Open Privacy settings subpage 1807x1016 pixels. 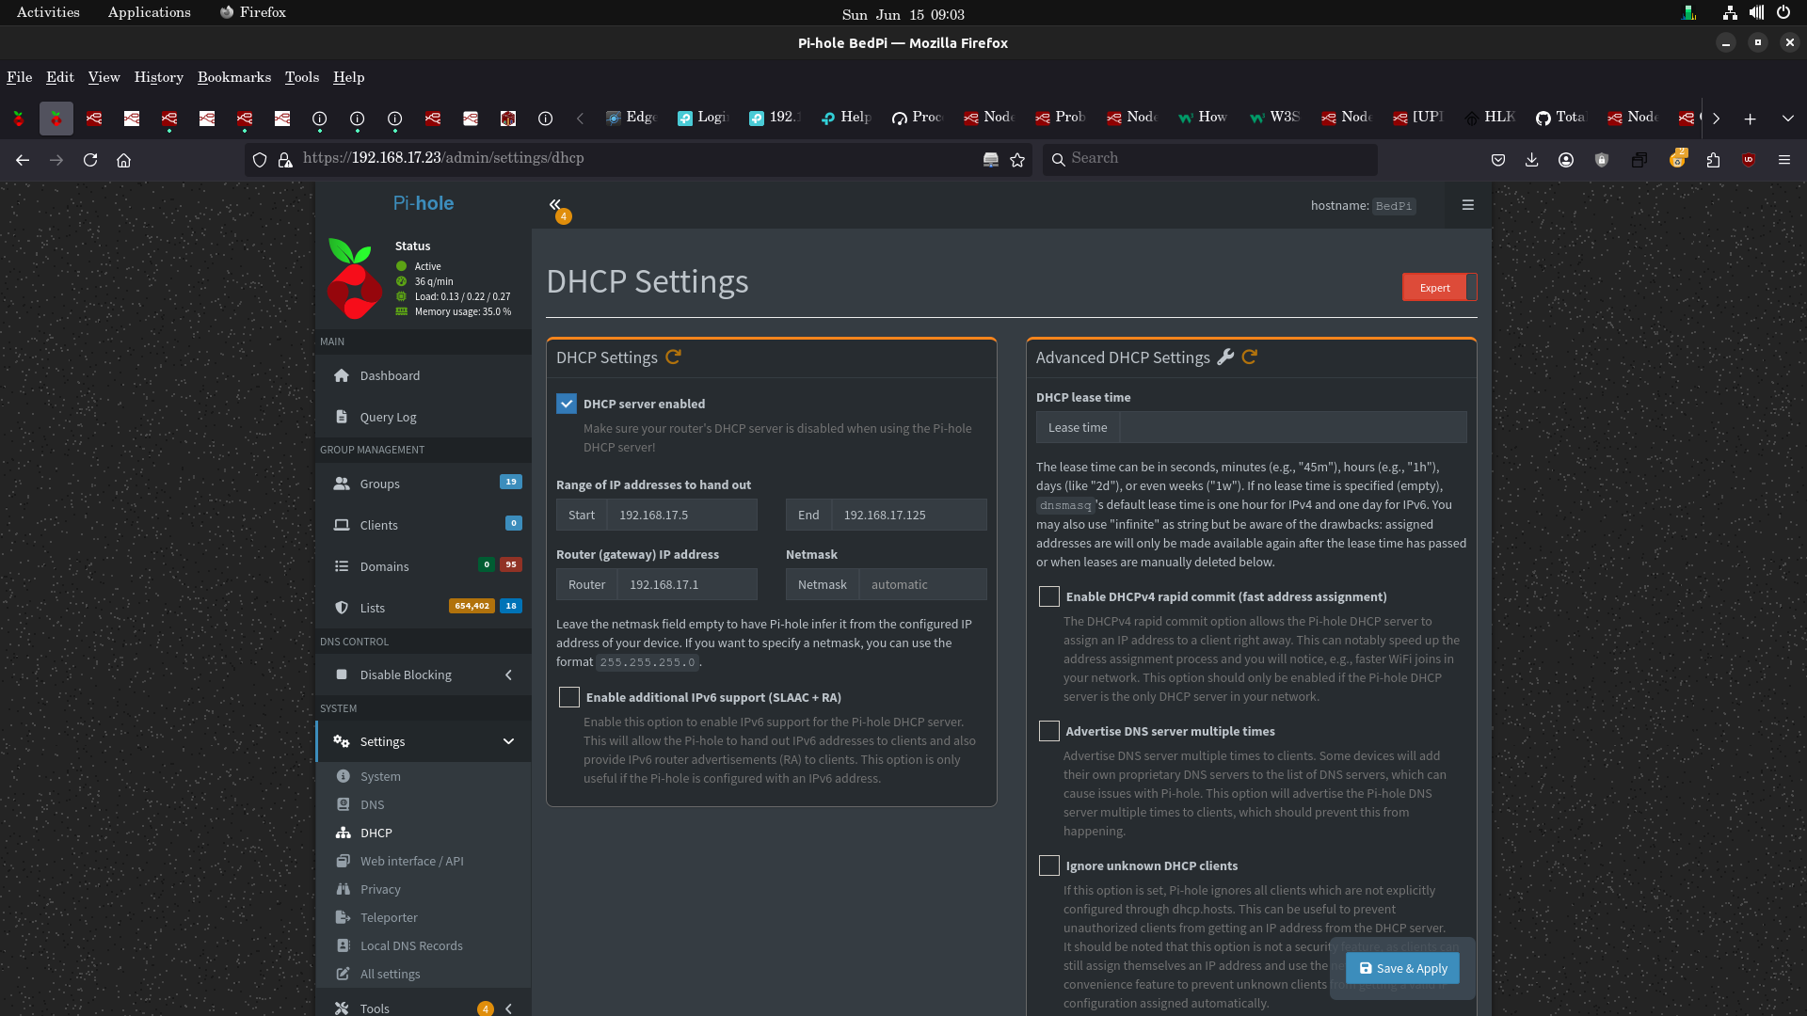tap(424, 889)
